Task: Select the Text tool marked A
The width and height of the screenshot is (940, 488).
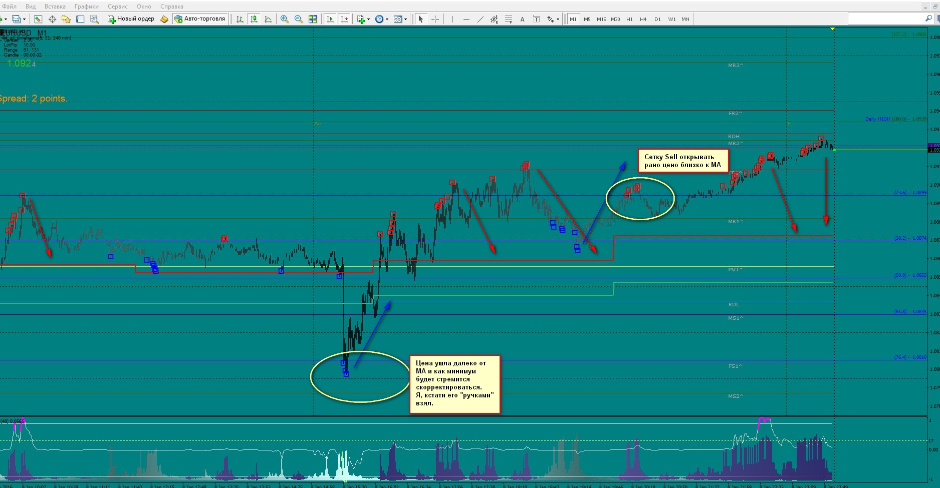Action: (523, 19)
